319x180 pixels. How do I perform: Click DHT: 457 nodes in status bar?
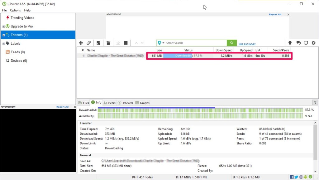tap(142, 177)
